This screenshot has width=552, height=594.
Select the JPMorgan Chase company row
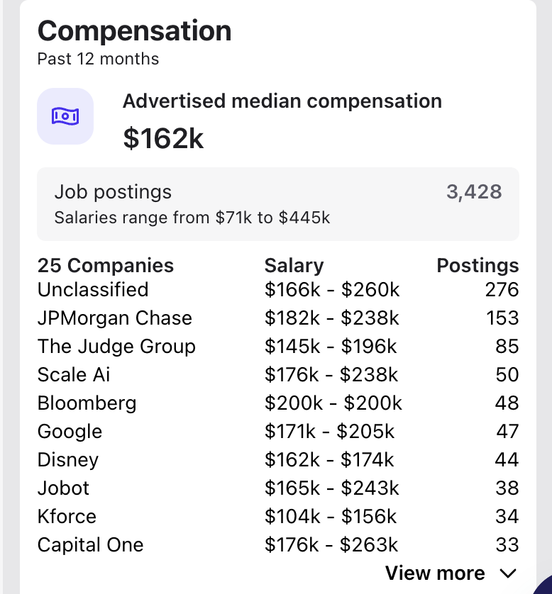(x=114, y=318)
